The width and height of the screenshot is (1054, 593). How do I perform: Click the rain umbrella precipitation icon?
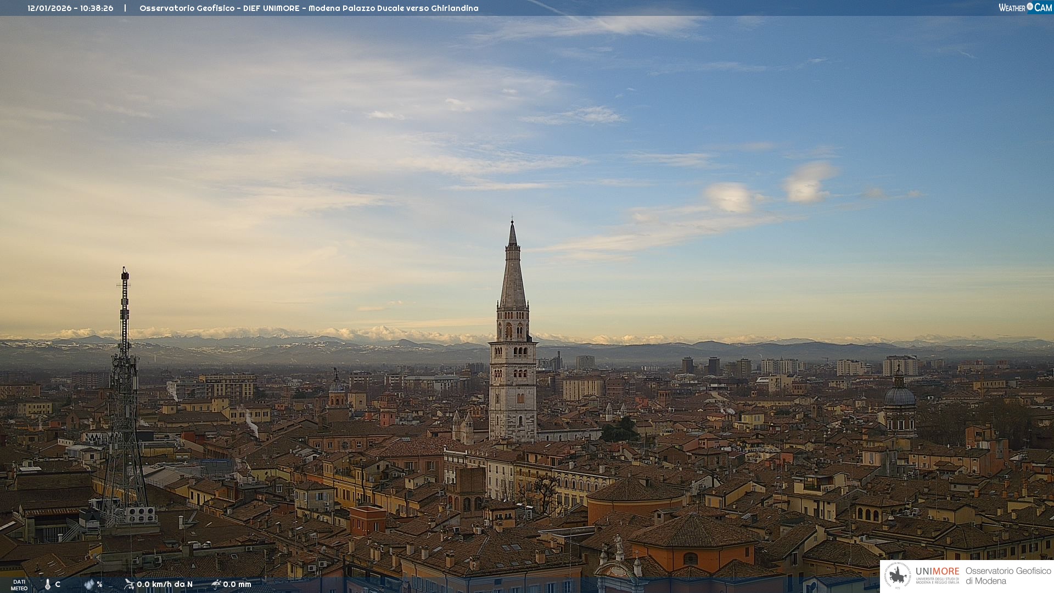[x=216, y=584]
